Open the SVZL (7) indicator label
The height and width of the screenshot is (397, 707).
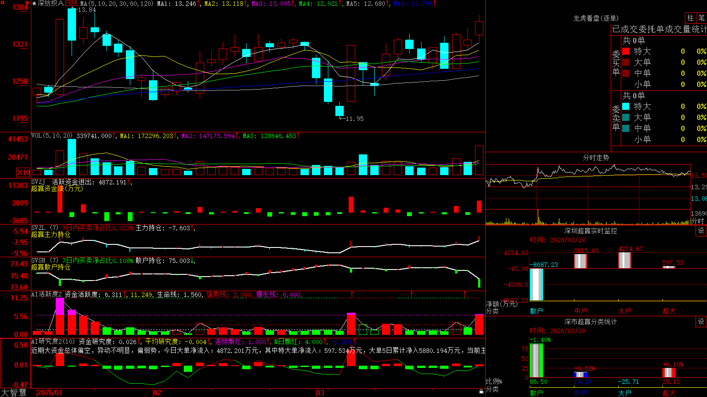tap(45, 228)
